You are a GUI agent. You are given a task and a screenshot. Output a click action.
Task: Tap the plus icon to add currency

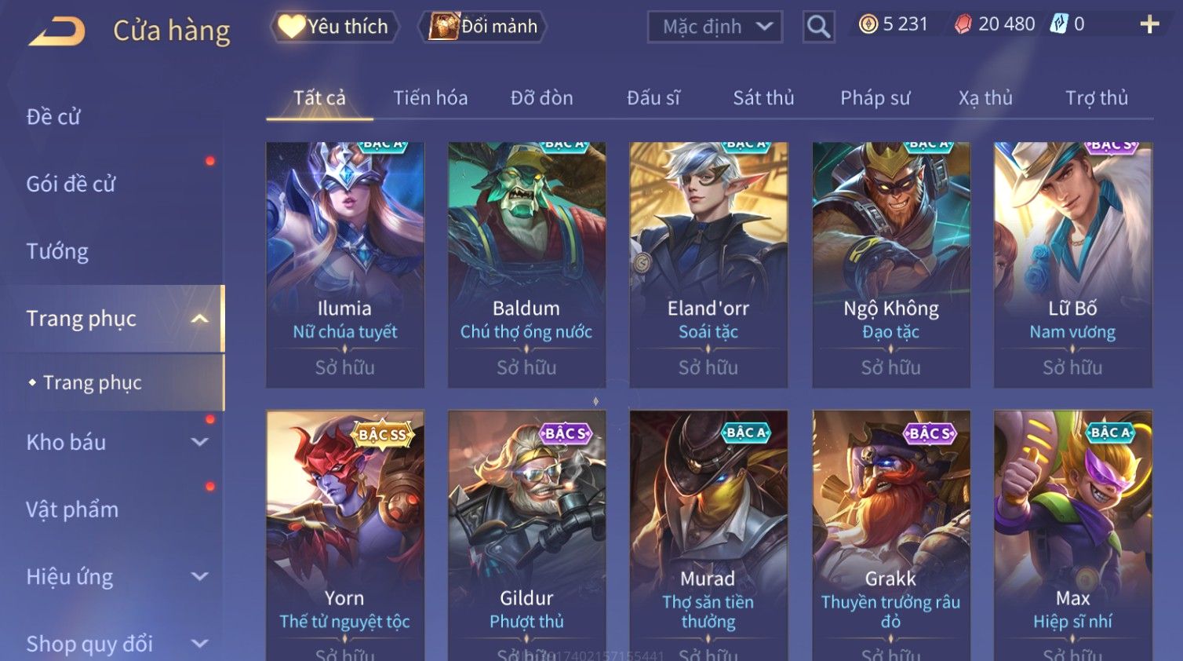pos(1149,24)
